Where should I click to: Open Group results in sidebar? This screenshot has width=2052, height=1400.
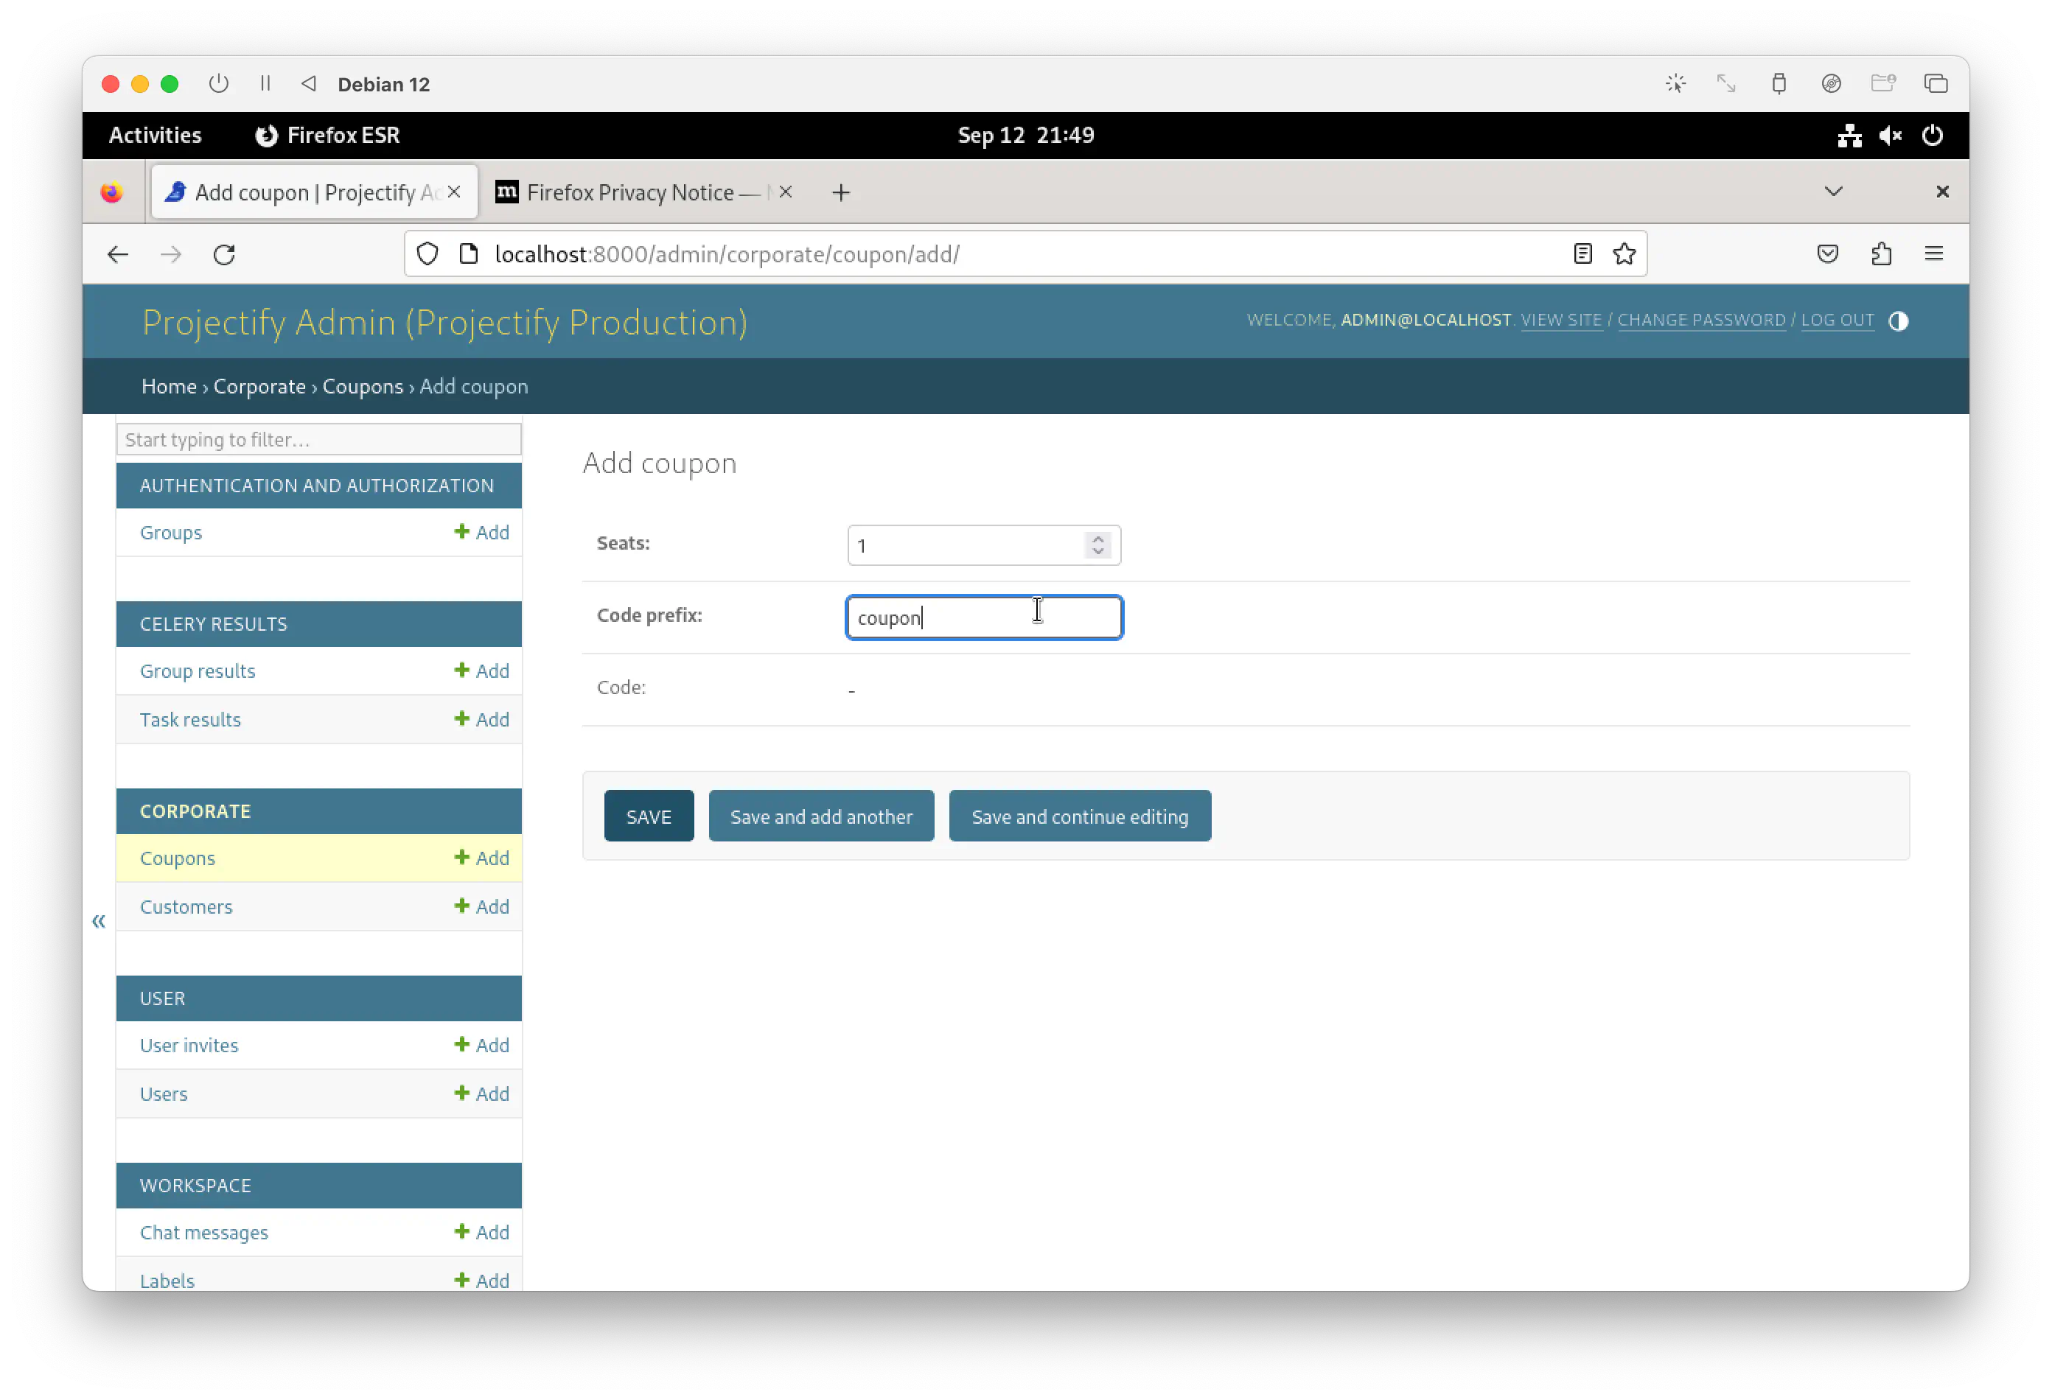[x=197, y=671]
